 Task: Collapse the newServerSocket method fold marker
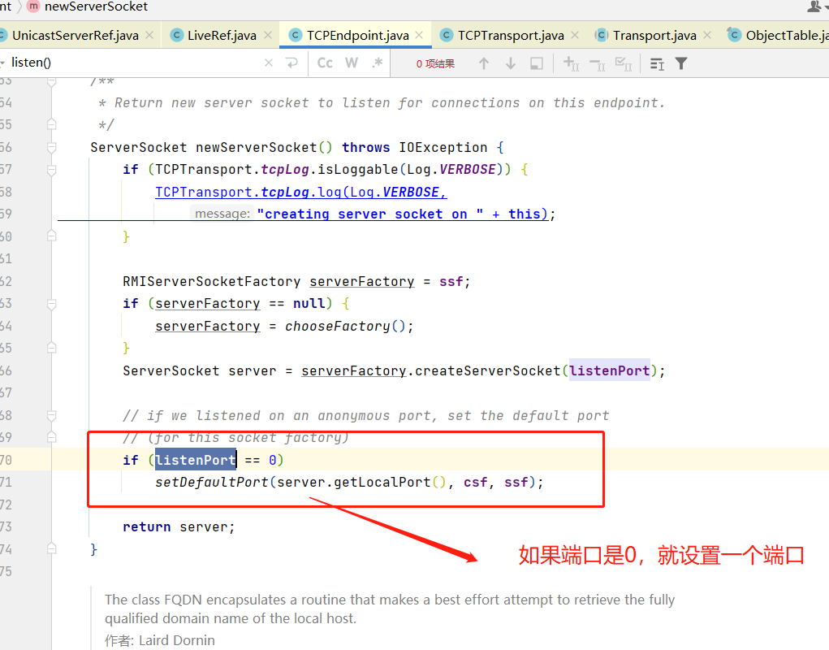(52, 147)
